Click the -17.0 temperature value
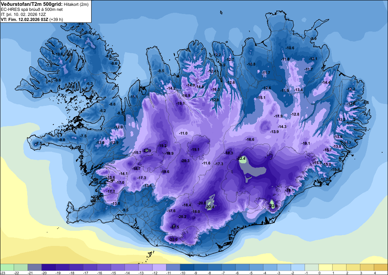This screenshot has height=275, width=388. [120, 183]
